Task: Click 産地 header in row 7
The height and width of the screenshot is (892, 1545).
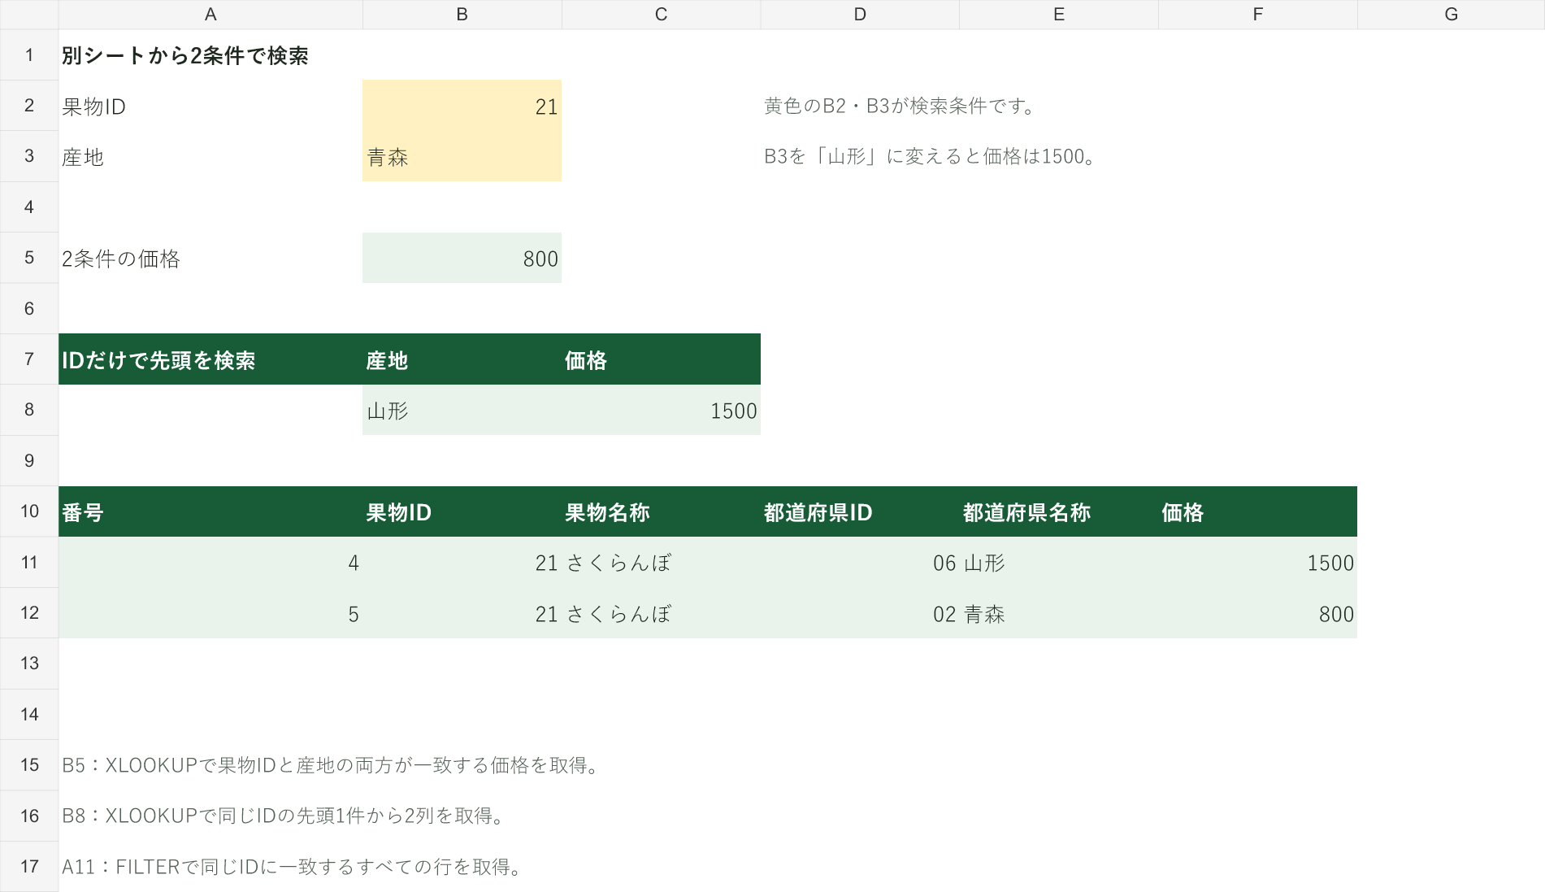Action: [x=387, y=360]
